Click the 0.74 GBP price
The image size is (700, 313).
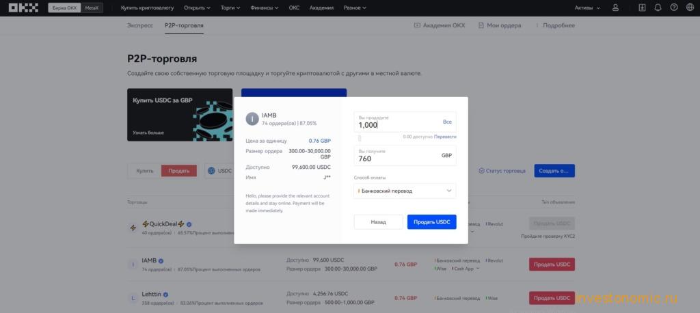coord(405,298)
